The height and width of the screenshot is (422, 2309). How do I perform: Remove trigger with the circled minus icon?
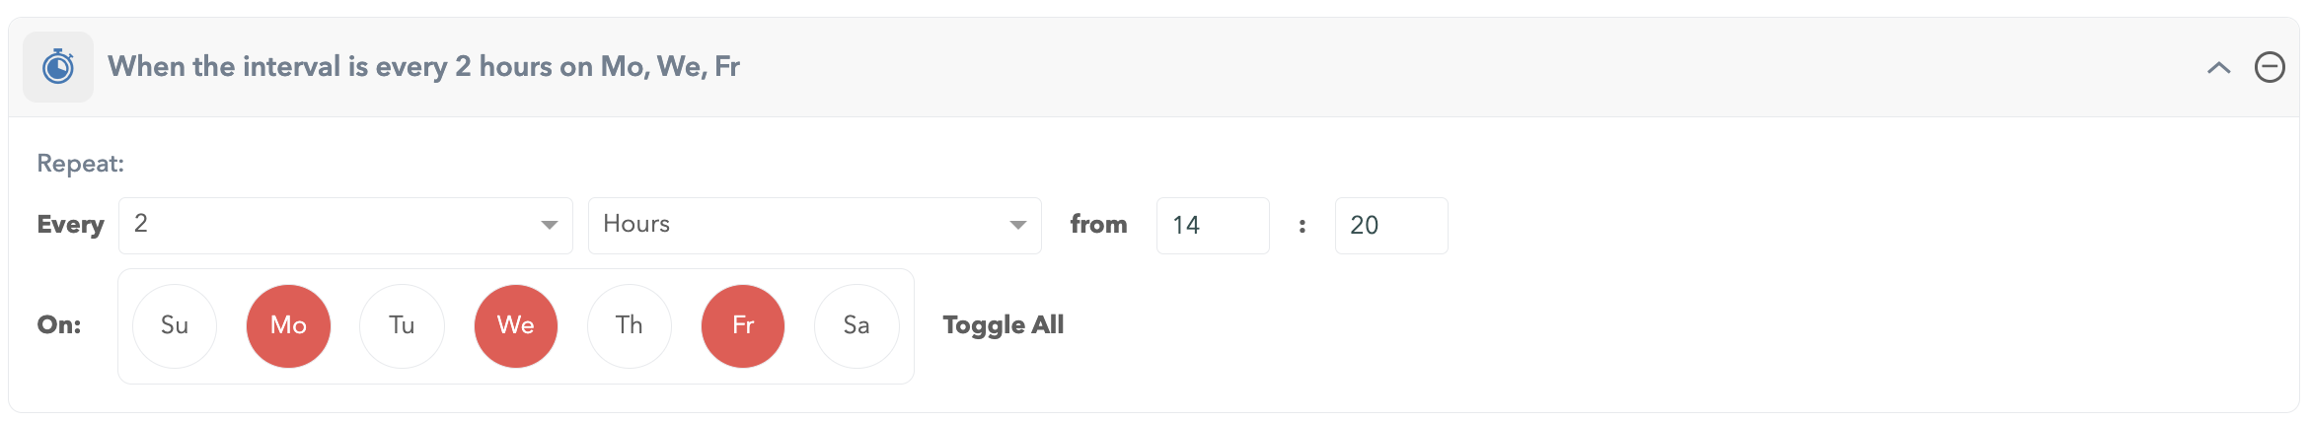coord(2270,67)
